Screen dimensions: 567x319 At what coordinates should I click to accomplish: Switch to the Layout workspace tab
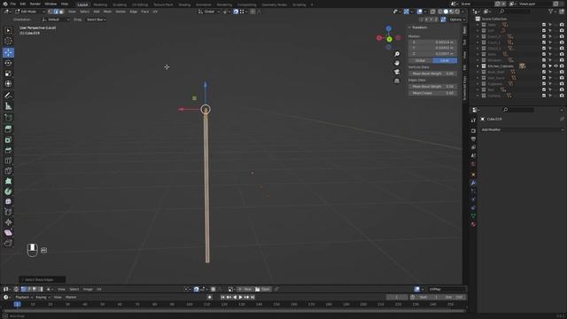[82, 4]
